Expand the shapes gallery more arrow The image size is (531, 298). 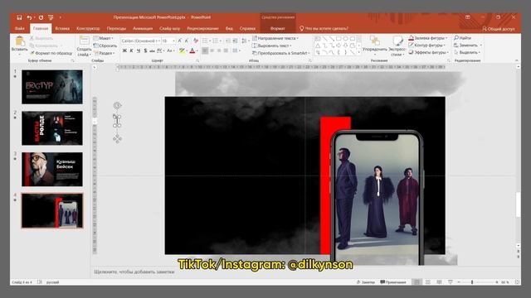point(358,52)
